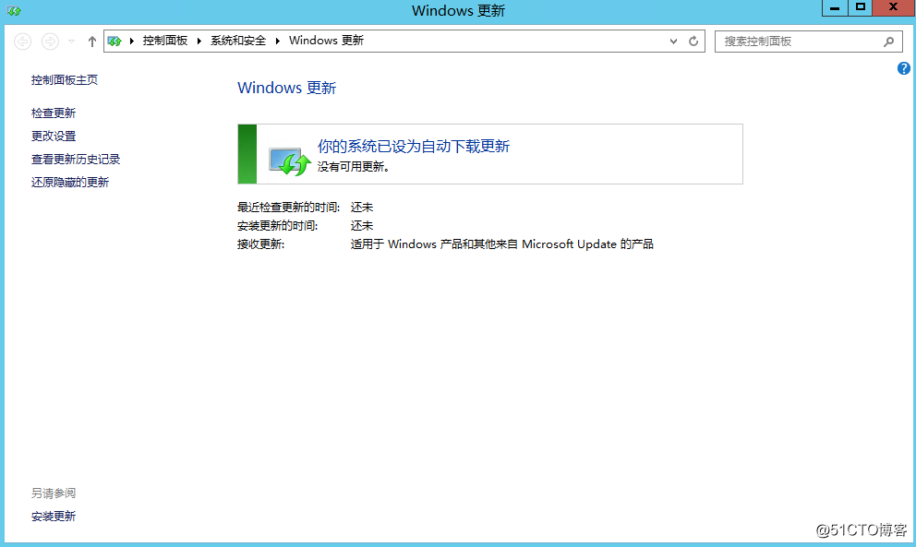916x547 pixels.
Task: Click the green update shield status icon
Action: coord(289,161)
